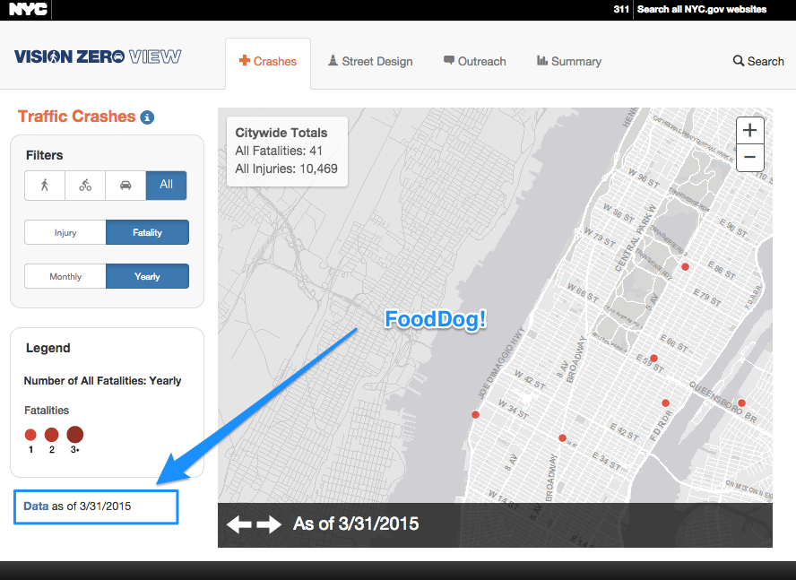Click the Data link in footer note
Image resolution: width=796 pixels, height=580 pixels.
pyautogui.click(x=36, y=506)
